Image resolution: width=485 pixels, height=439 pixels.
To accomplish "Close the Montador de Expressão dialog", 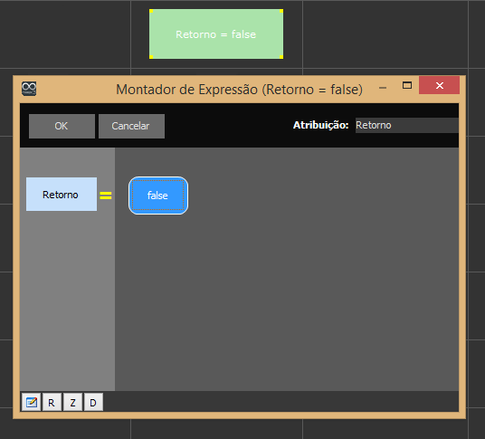I will click(x=439, y=85).
